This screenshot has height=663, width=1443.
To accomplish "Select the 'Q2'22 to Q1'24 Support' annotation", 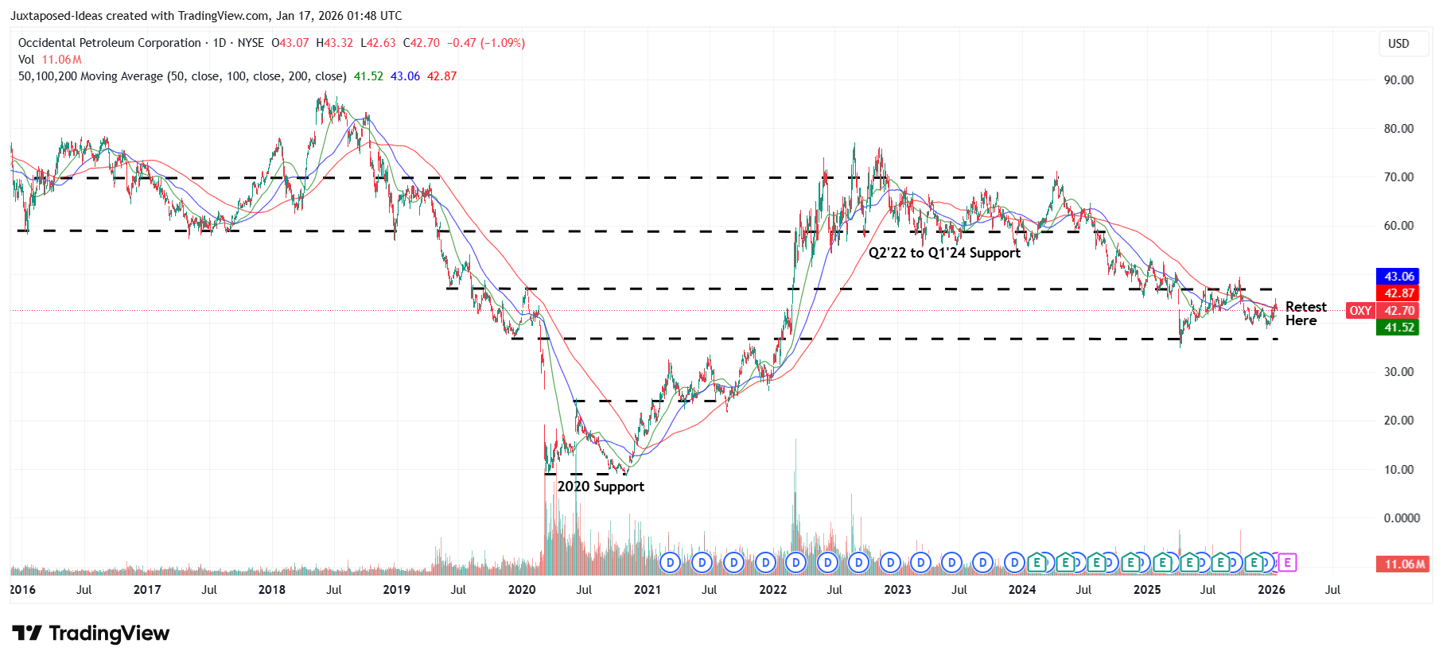I will [944, 253].
